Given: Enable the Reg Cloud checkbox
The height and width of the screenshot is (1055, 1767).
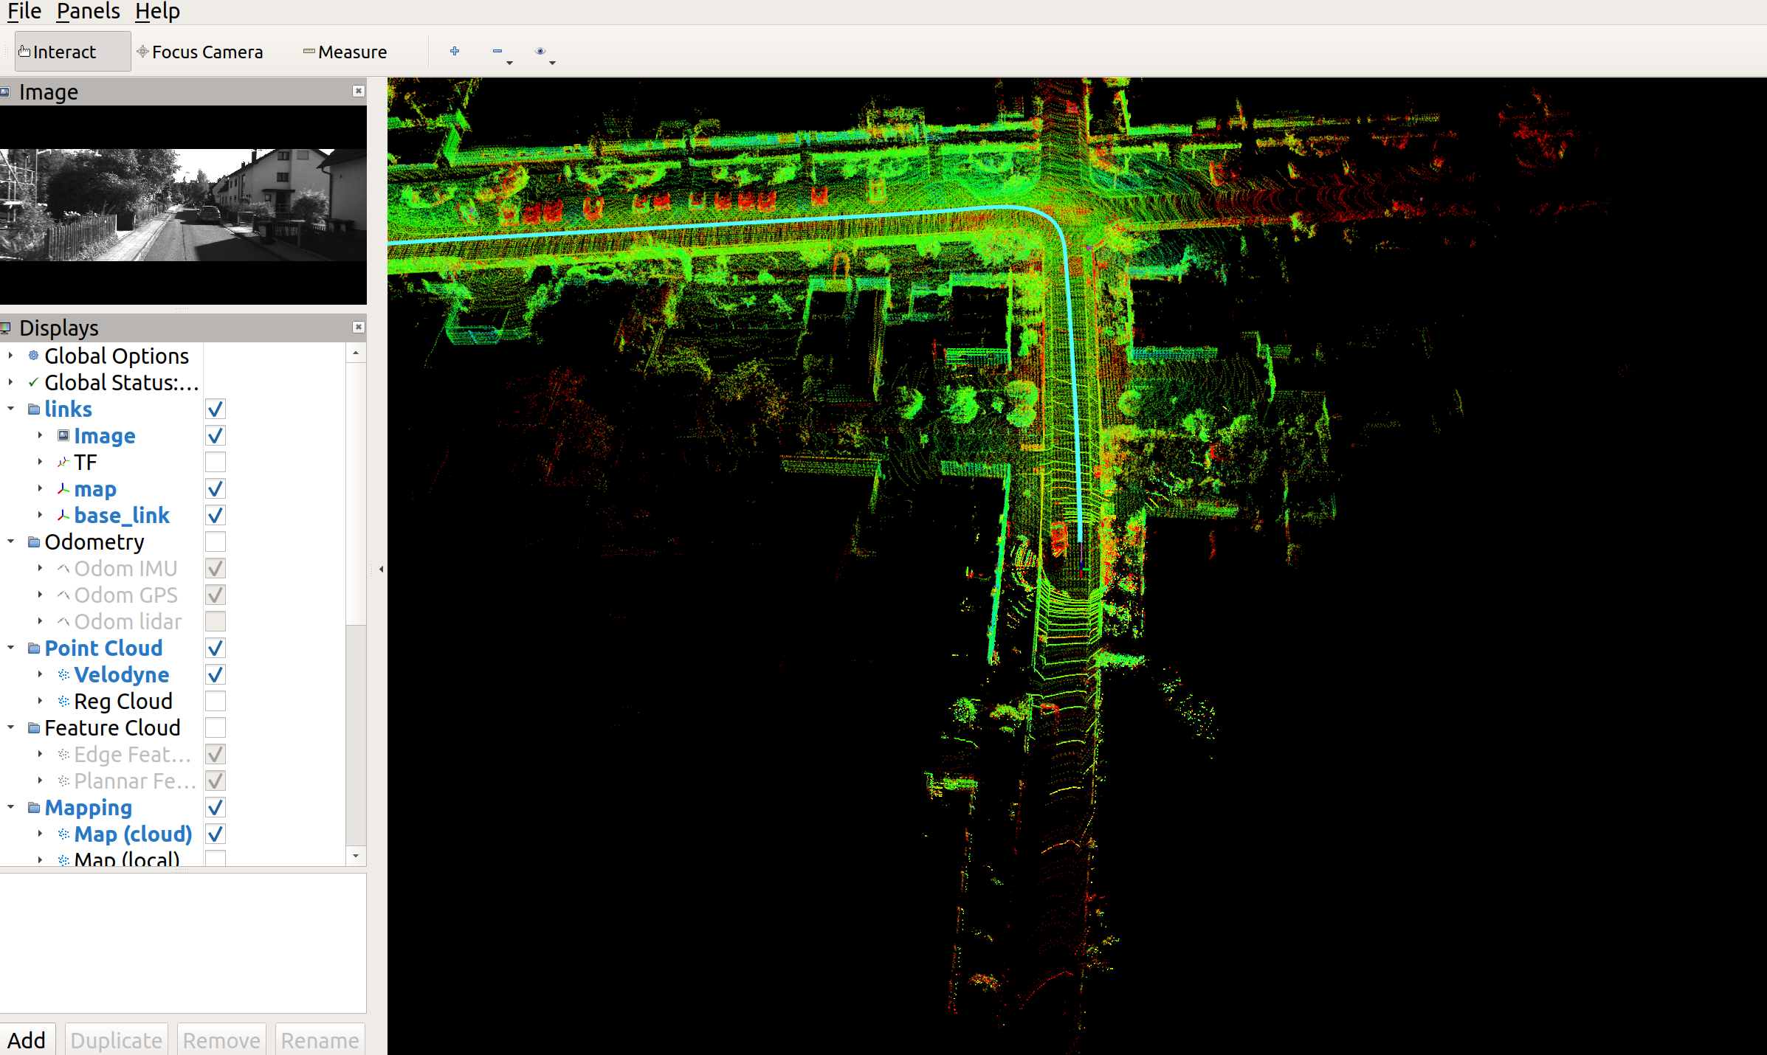Looking at the screenshot, I should tap(215, 701).
